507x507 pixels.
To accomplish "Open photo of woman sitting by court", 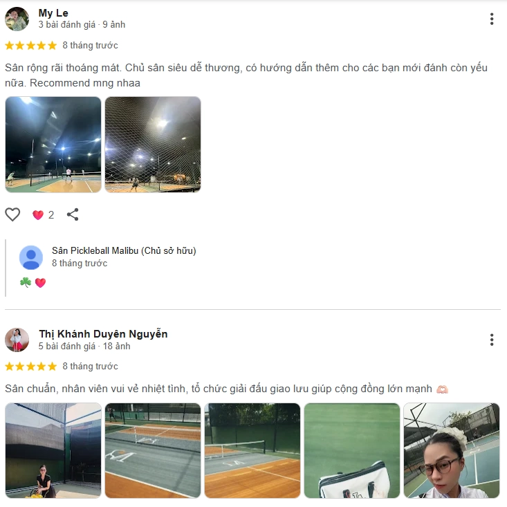I will click(53, 450).
